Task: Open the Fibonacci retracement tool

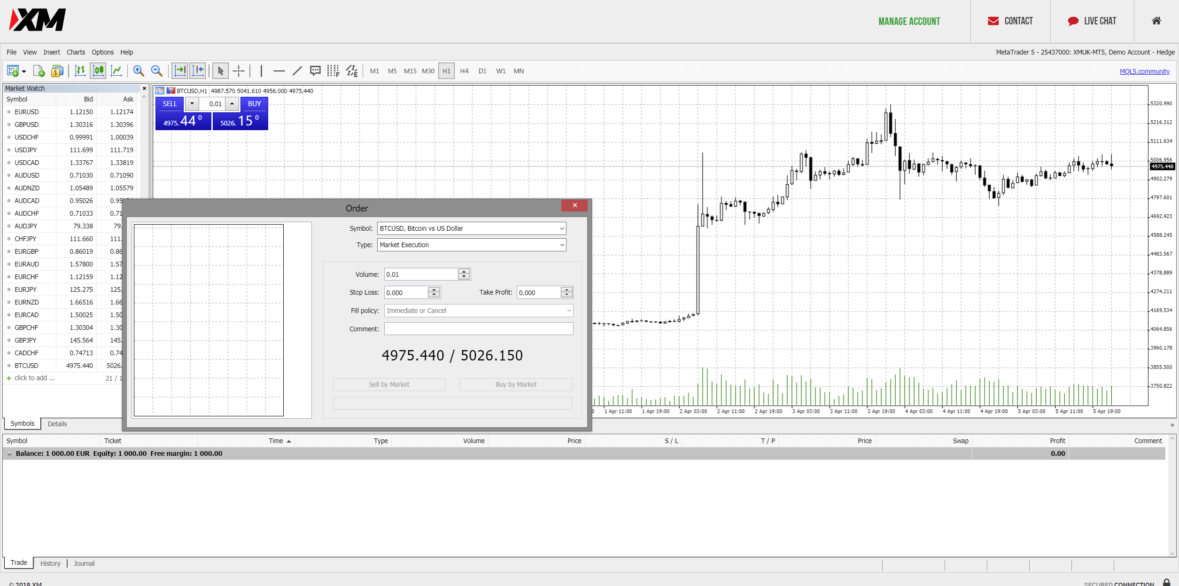Action: [333, 71]
